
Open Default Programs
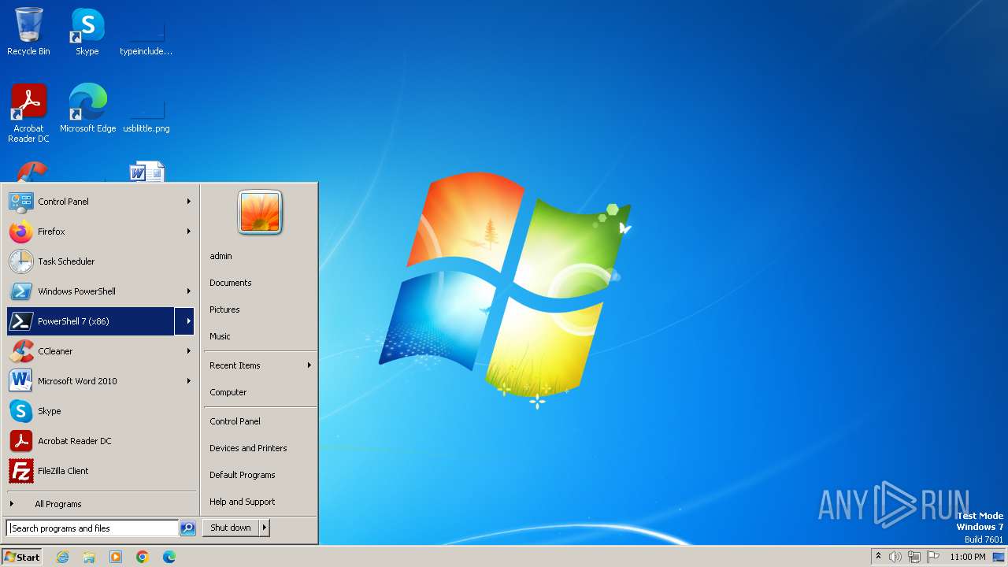260,475
